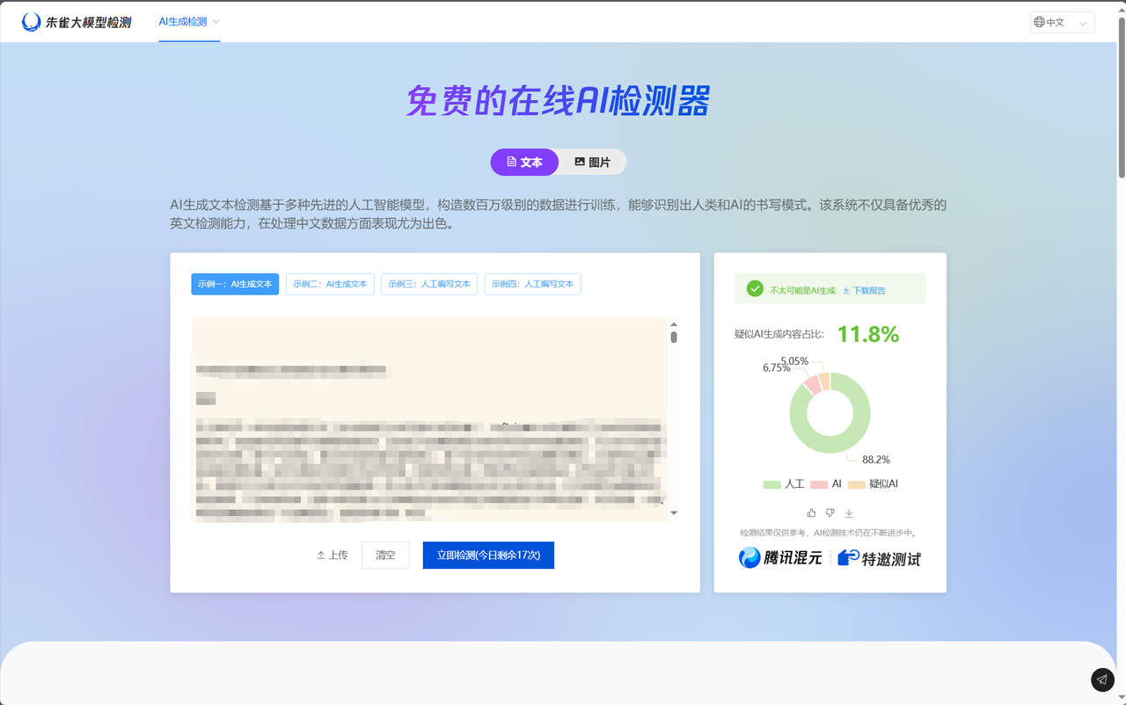Image resolution: width=1126 pixels, height=705 pixels.
Task: Click 立即检测 detect button
Action: [x=488, y=556]
